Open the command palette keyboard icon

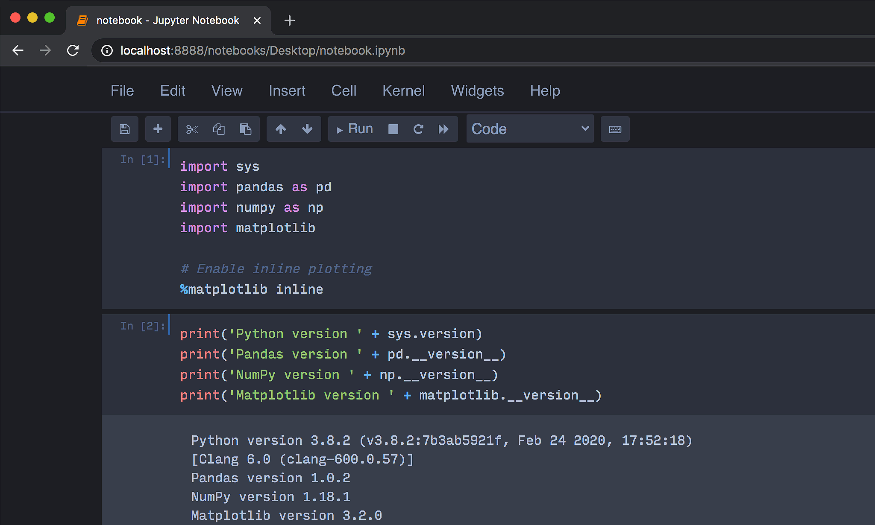coord(615,128)
